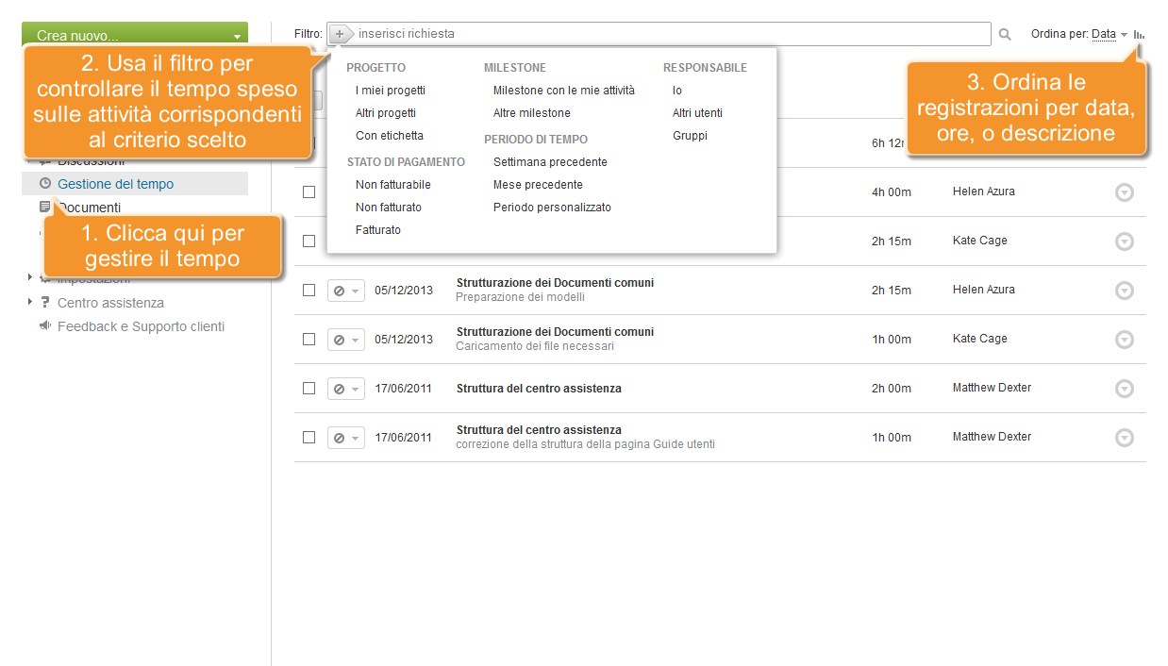Click megaphone icon beside Feedback e Supporto
The width and height of the screenshot is (1168, 666).
coord(44,326)
